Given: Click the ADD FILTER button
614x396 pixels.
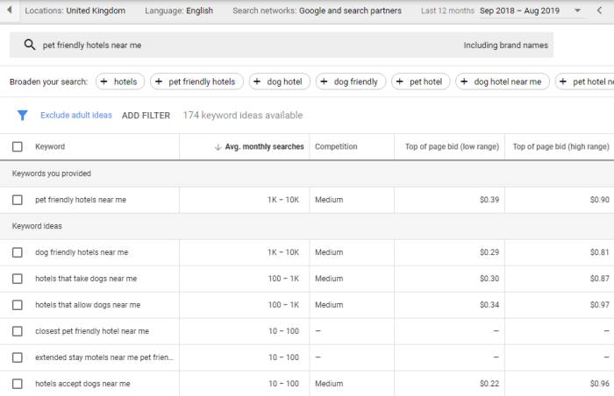Looking at the screenshot, I should [x=146, y=116].
